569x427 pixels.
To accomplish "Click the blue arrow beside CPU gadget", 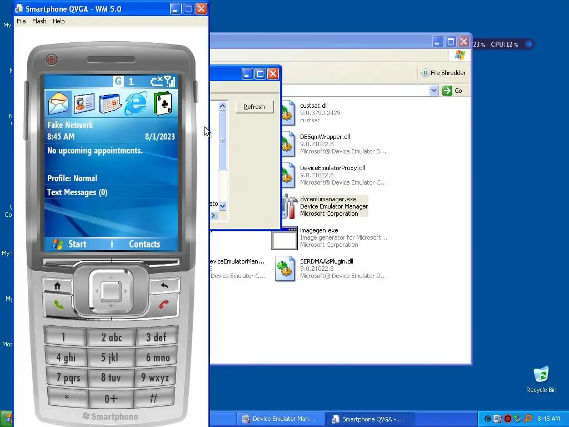I will (529, 44).
